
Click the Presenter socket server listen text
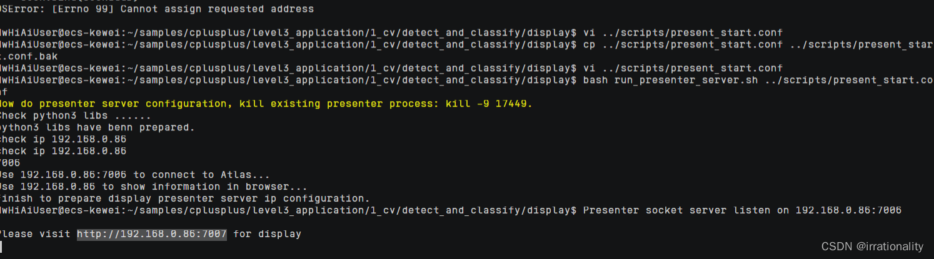742,210
